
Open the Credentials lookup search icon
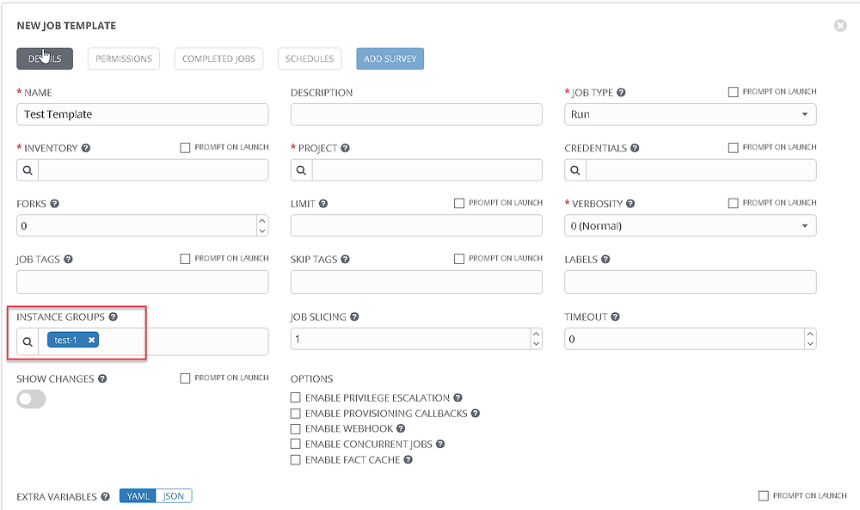[x=574, y=170]
